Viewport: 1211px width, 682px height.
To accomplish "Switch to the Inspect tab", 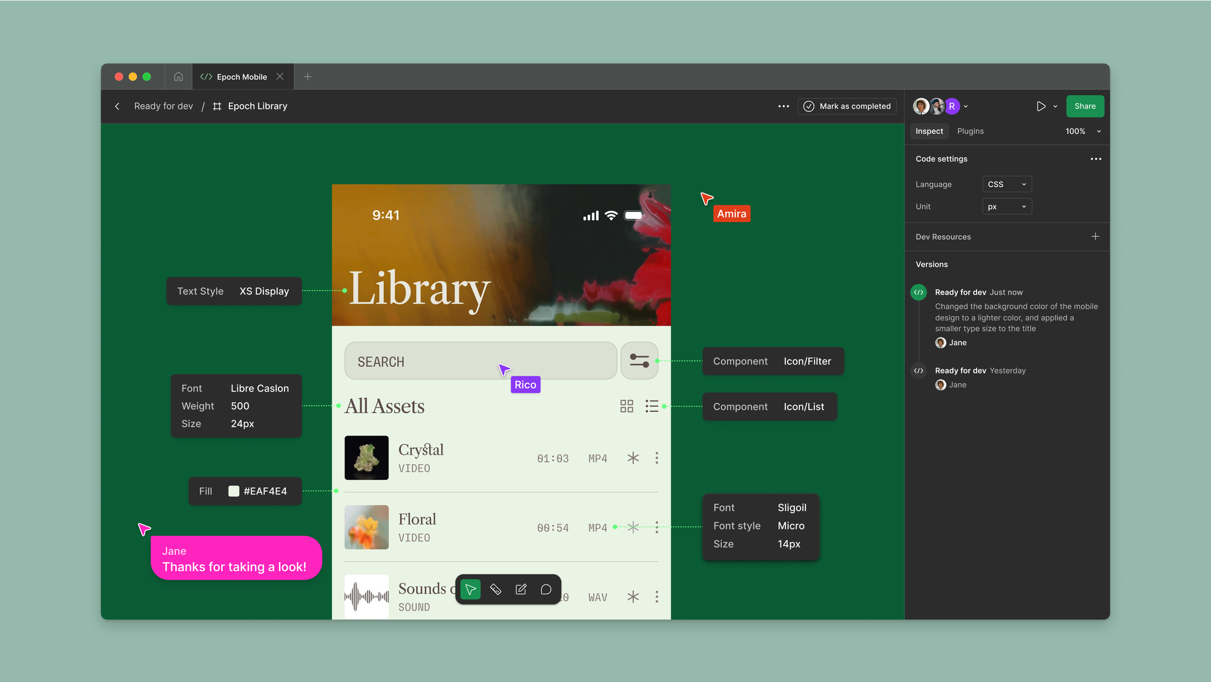I will (x=929, y=131).
